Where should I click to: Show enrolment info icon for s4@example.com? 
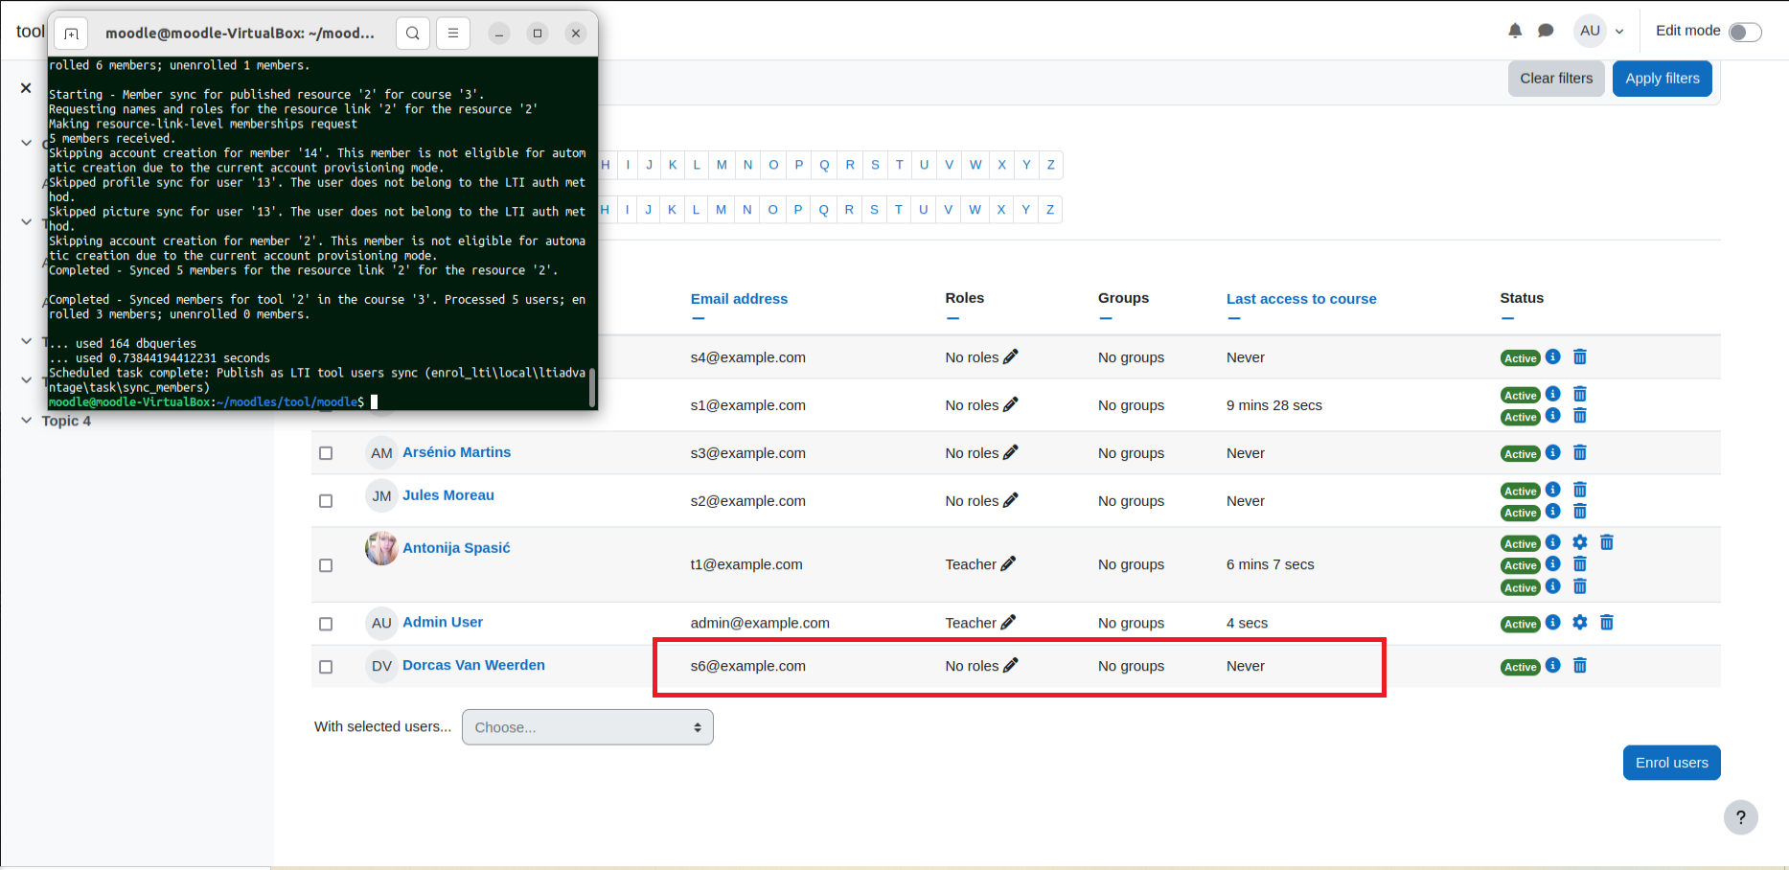coord(1553,356)
